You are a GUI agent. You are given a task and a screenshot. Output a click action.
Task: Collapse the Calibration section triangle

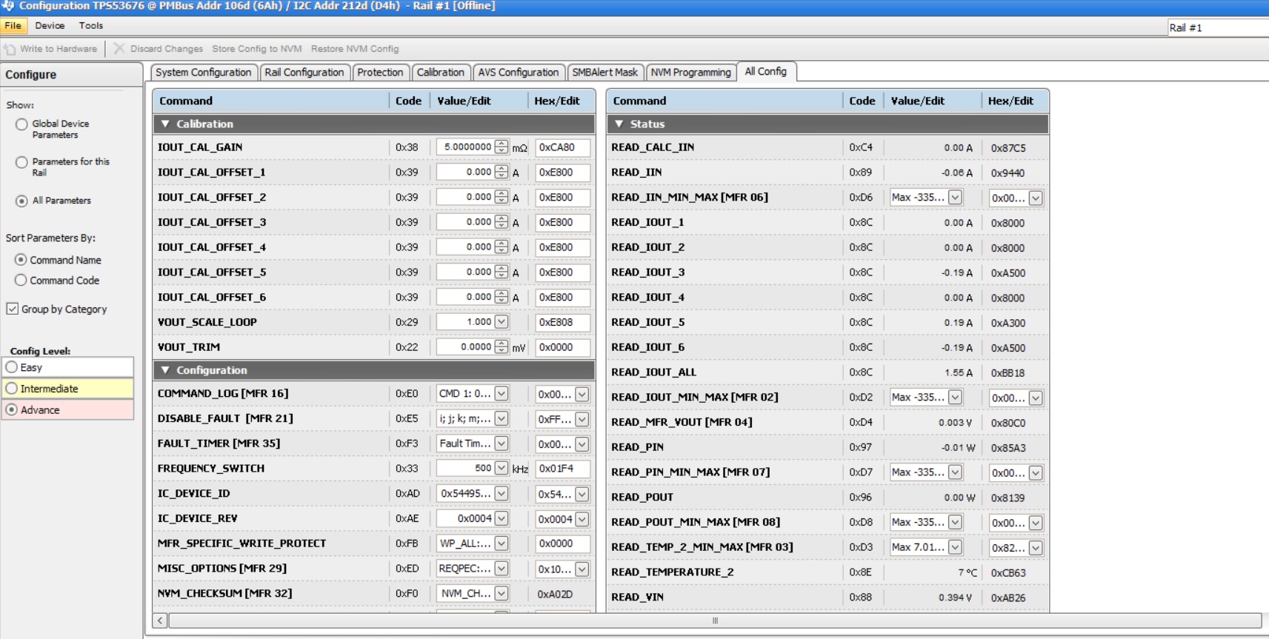coord(165,124)
